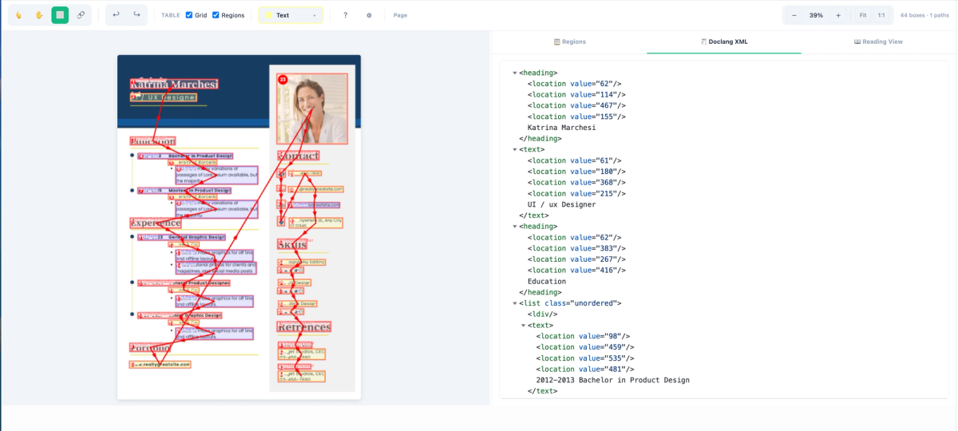
Task: Switch to the Regions tab
Action: point(569,42)
